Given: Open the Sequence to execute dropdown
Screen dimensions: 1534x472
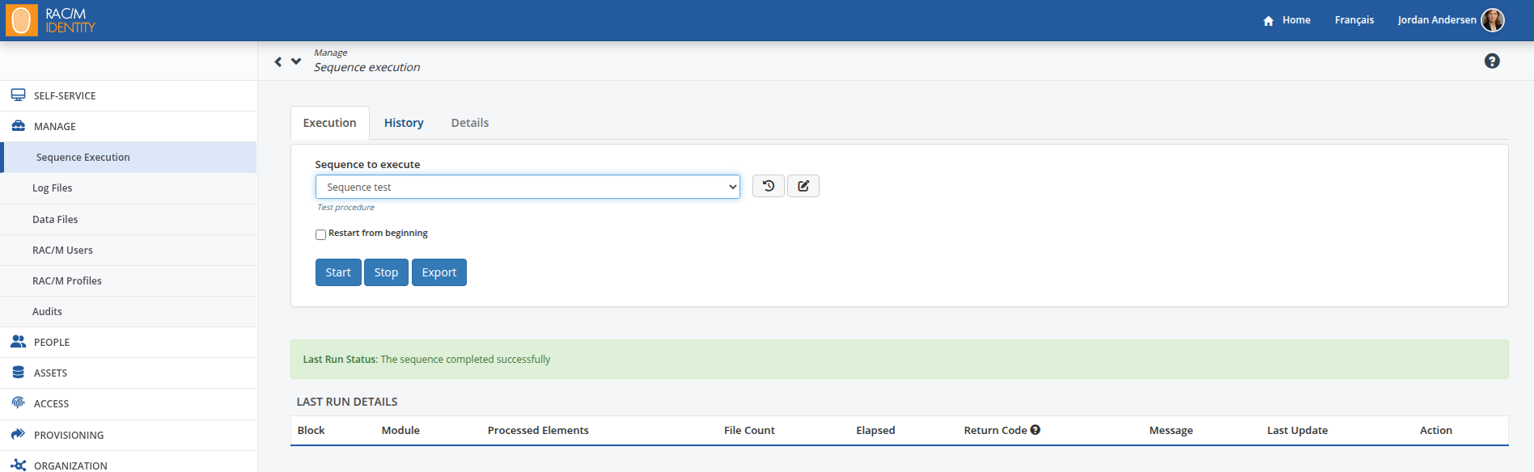Looking at the screenshot, I should click(528, 187).
